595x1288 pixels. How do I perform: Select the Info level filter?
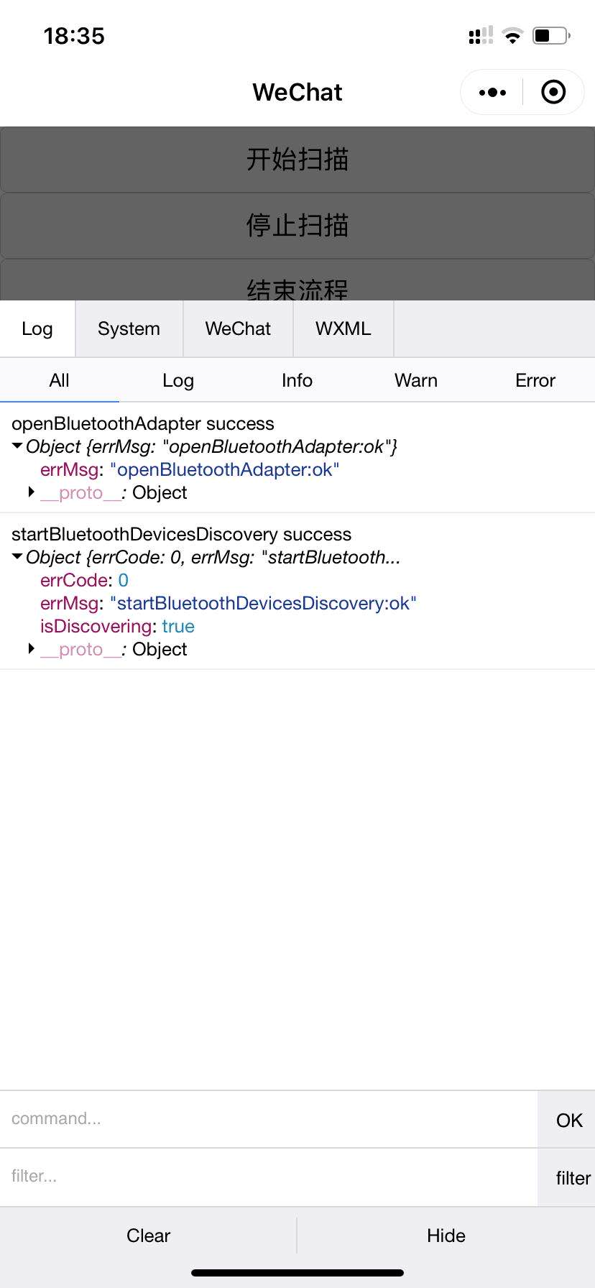pos(297,380)
